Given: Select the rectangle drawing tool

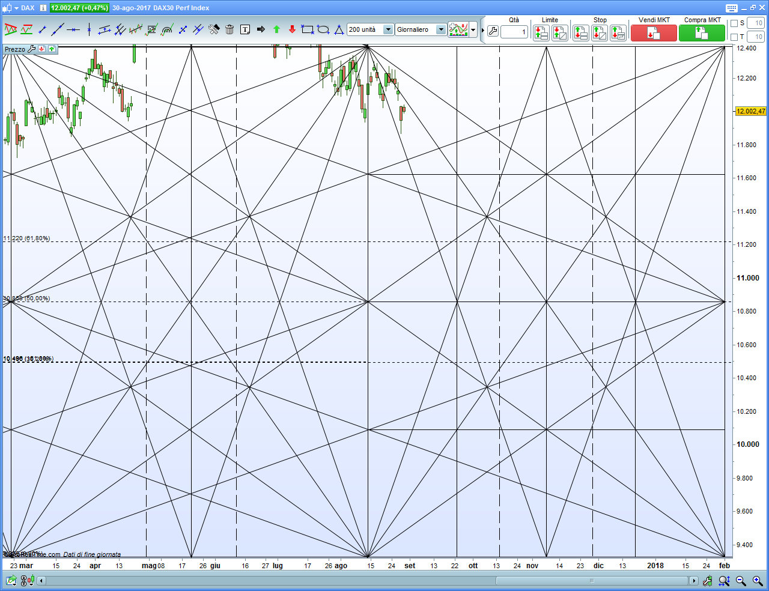Looking at the screenshot, I should pos(308,29).
